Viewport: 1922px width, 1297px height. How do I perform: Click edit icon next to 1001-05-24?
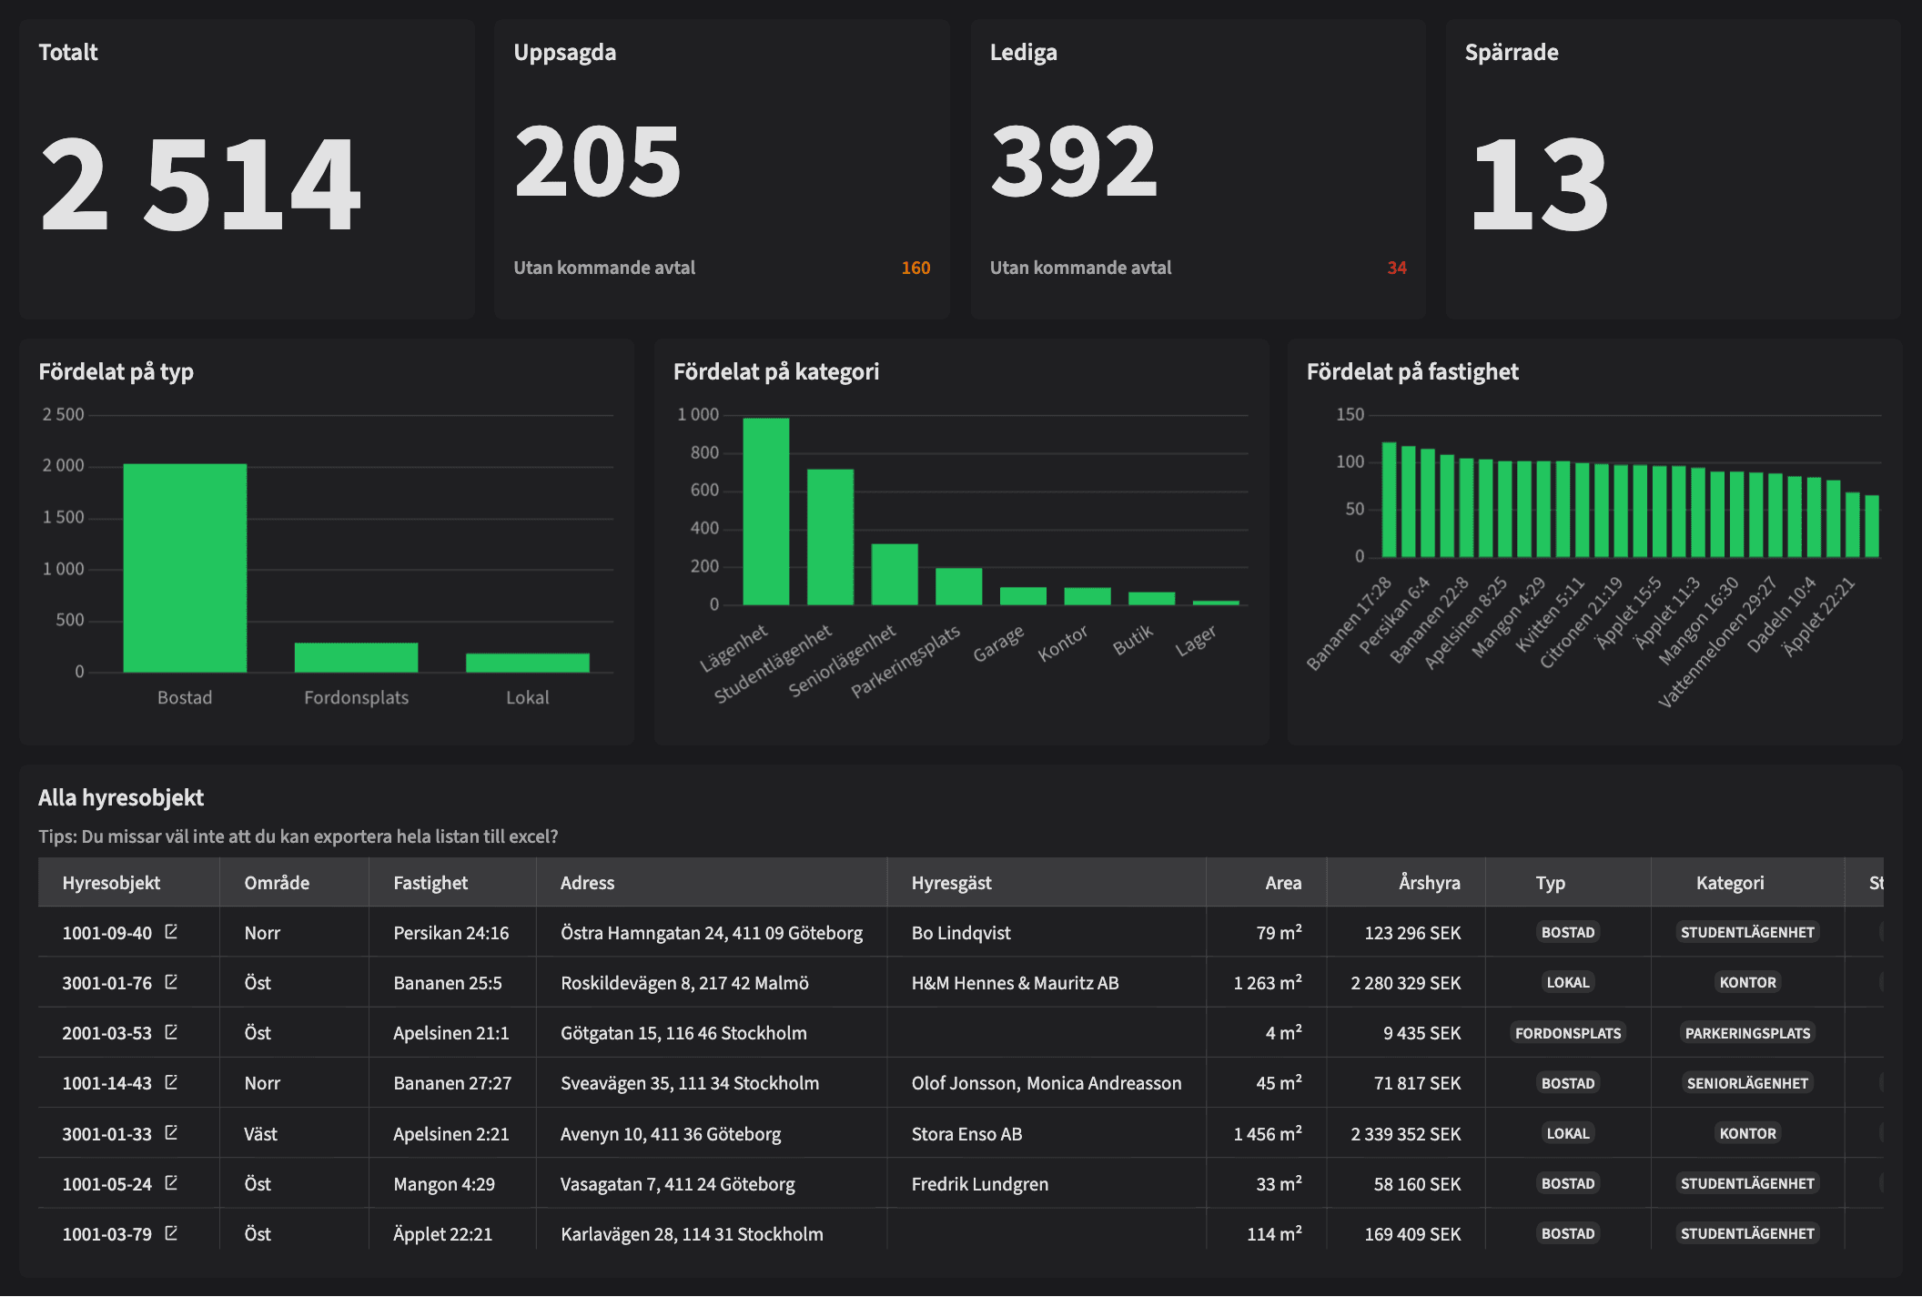pos(173,1183)
